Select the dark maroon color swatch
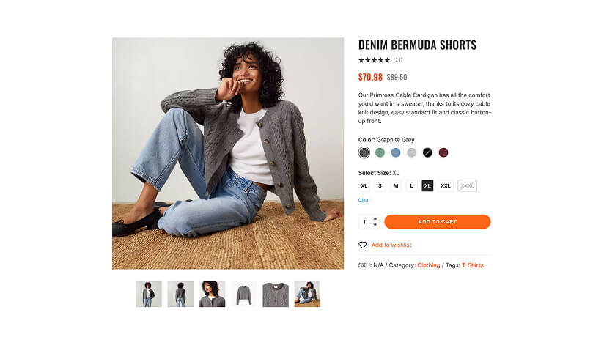The height and width of the screenshot is (340, 604). (443, 152)
